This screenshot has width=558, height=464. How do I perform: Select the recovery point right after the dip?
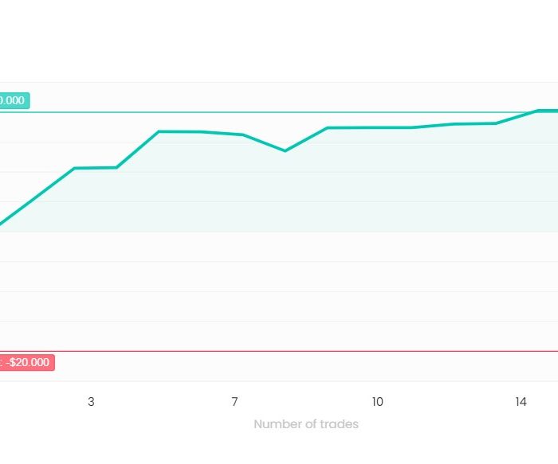tap(328, 127)
